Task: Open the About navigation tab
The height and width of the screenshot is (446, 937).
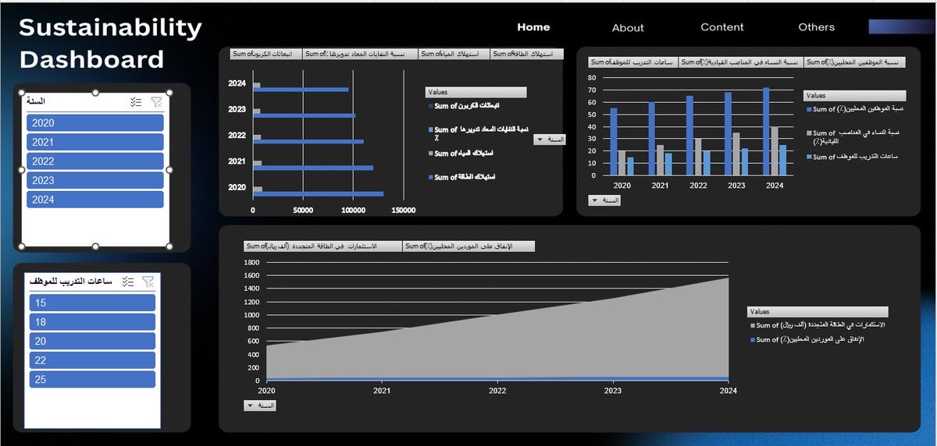Action: [x=628, y=27]
